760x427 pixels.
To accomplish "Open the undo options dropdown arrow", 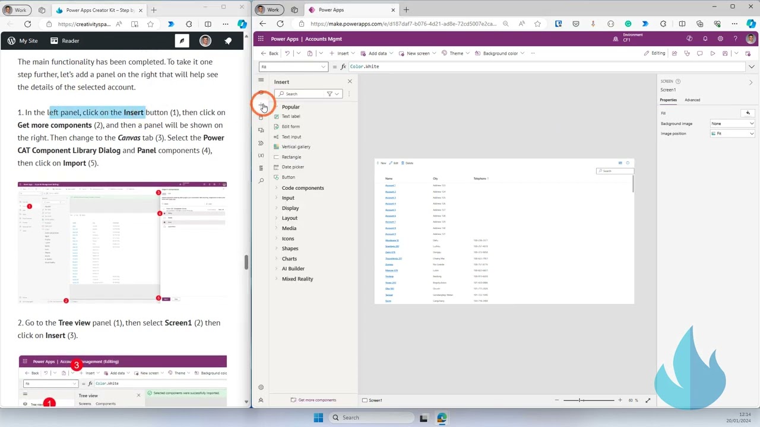I will click(x=298, y=53).
